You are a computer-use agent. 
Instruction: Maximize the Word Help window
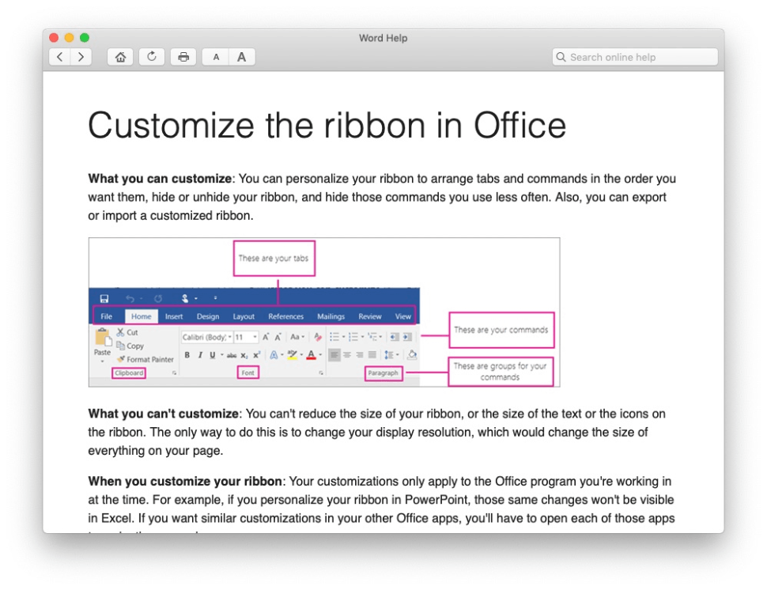pyautogui.click(x=84, y=38)
